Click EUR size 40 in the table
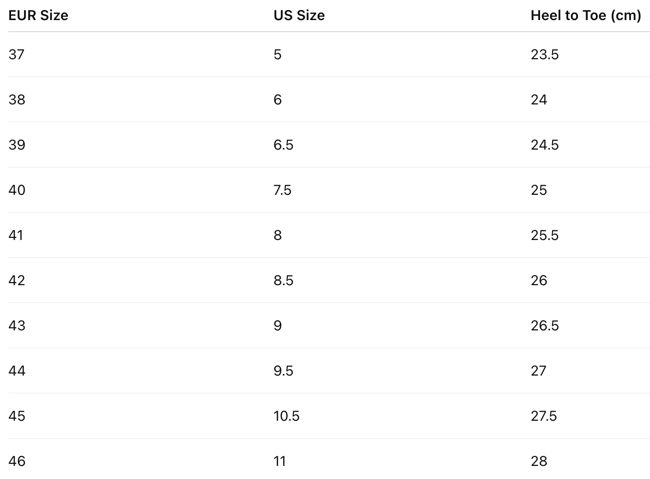The image size is (650, 479). [x=17, y=190]
